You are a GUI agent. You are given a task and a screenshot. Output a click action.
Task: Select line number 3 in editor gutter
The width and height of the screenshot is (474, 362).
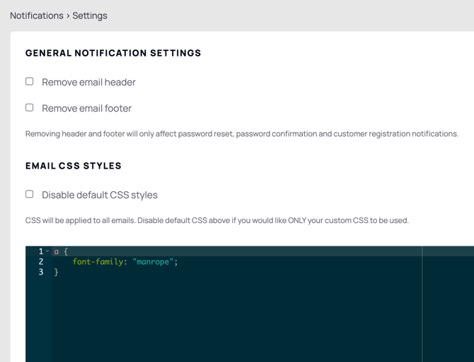[x=41, y=272]
